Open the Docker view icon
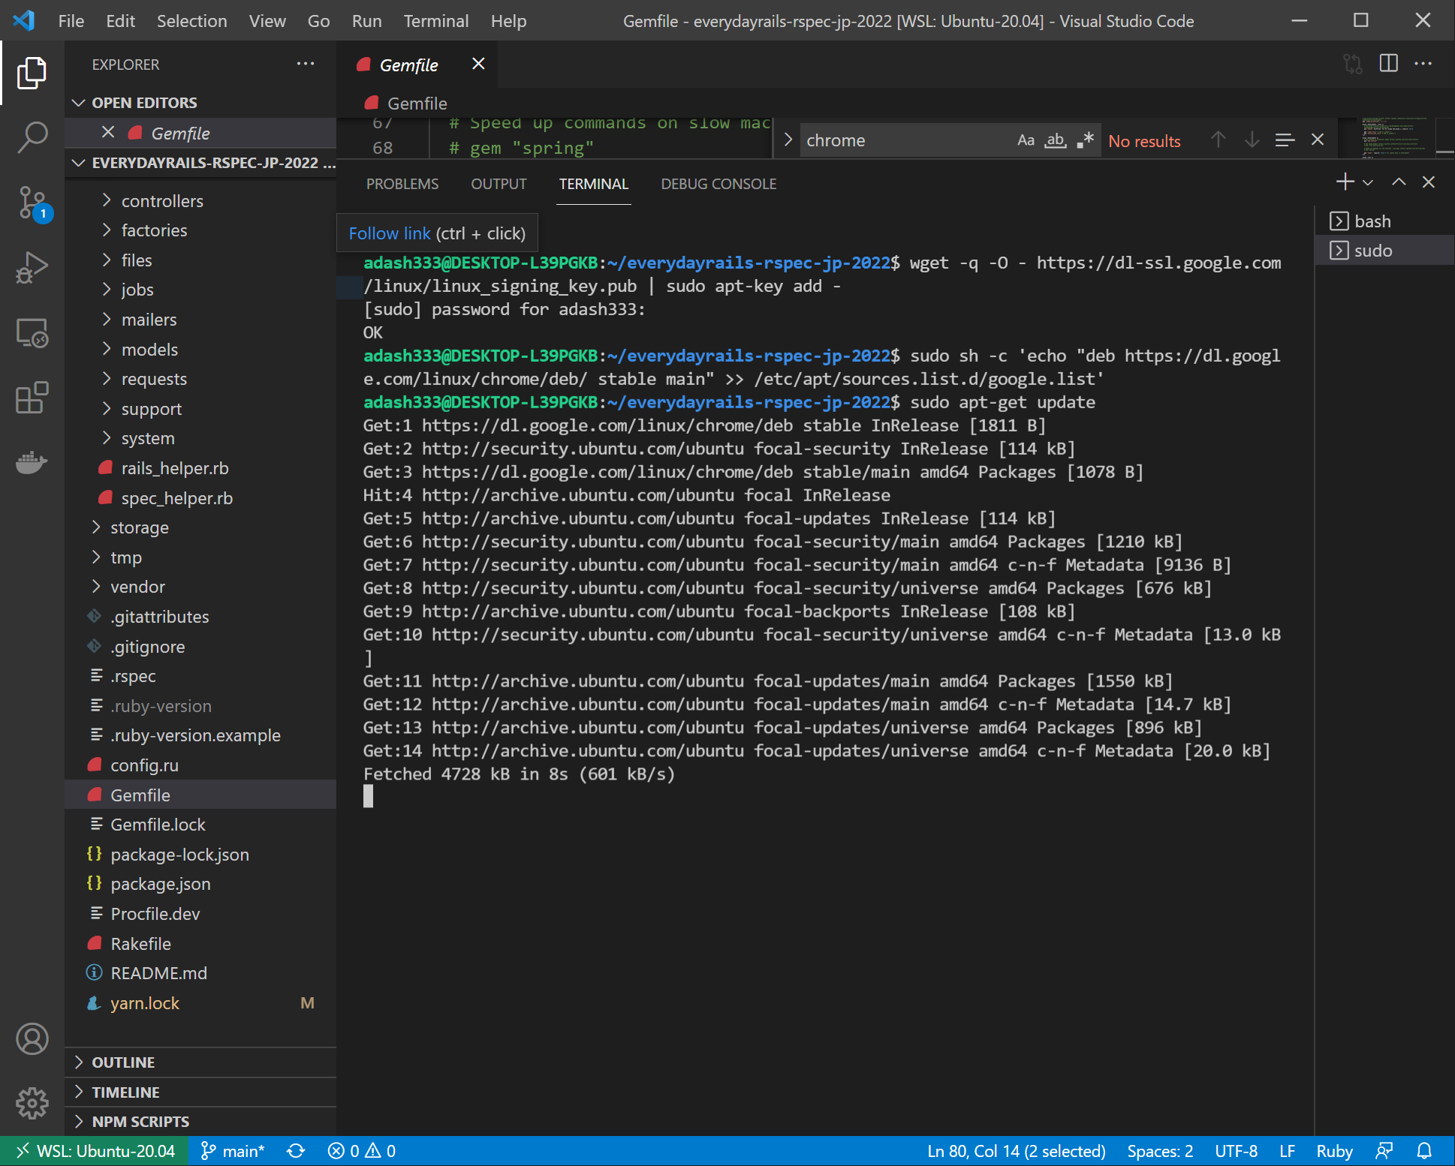This screenshot has height=1166, width=1455. 32,462
